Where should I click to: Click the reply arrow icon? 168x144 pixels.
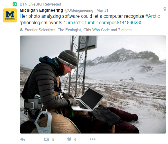[x=23, y=139]
